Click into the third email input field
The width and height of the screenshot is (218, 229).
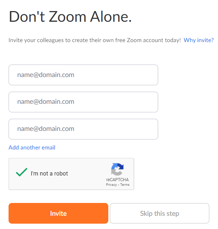click(83, 129)
